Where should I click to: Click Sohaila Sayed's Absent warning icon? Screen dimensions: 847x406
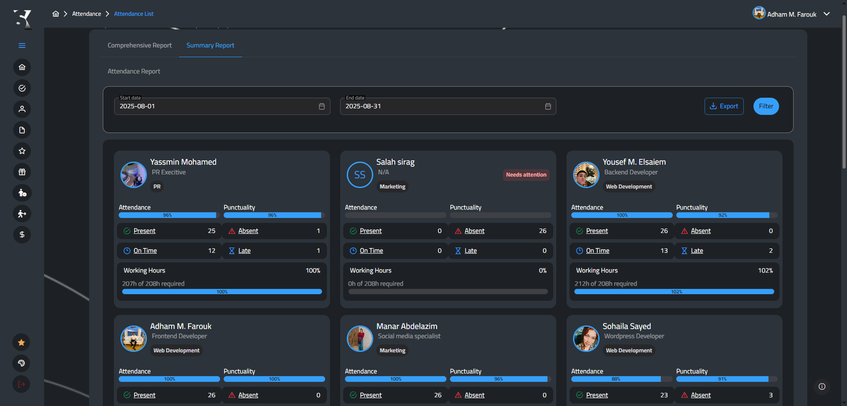point(684,395)
